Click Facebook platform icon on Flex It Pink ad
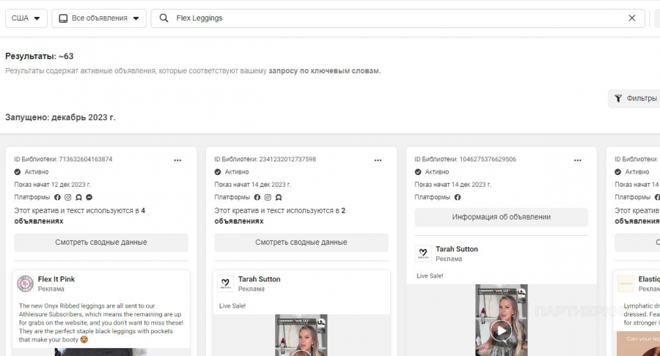Image resolution: width=660 pixels, height=356 pixels. tap(57, 197)
